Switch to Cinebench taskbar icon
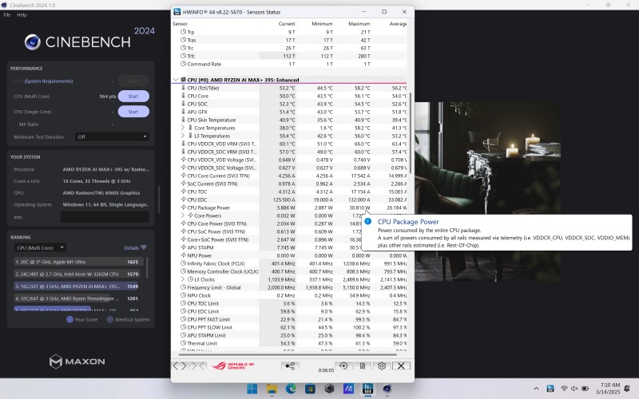 [x=387, y=389]
